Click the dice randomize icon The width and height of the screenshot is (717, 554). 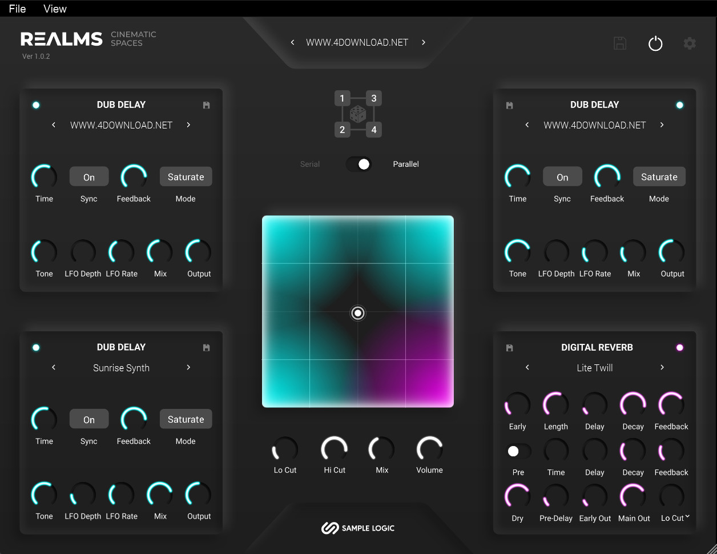(358, 114)
